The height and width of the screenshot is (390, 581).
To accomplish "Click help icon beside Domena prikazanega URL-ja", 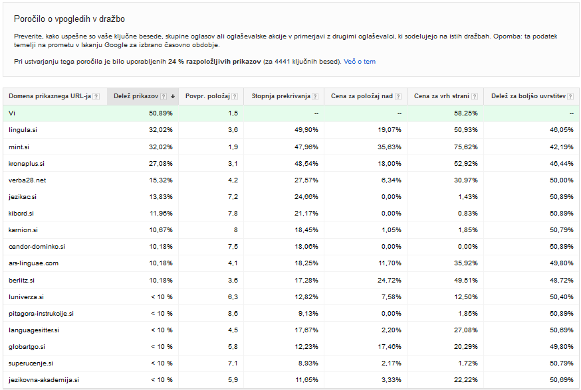I will point(96,97).
